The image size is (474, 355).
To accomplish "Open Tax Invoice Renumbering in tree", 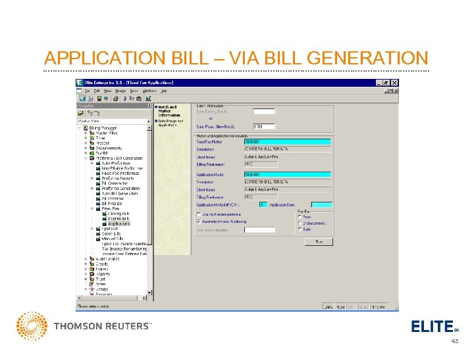I will 124,248.
